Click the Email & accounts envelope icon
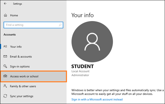 pyautogui.click(x=5, y=57)
